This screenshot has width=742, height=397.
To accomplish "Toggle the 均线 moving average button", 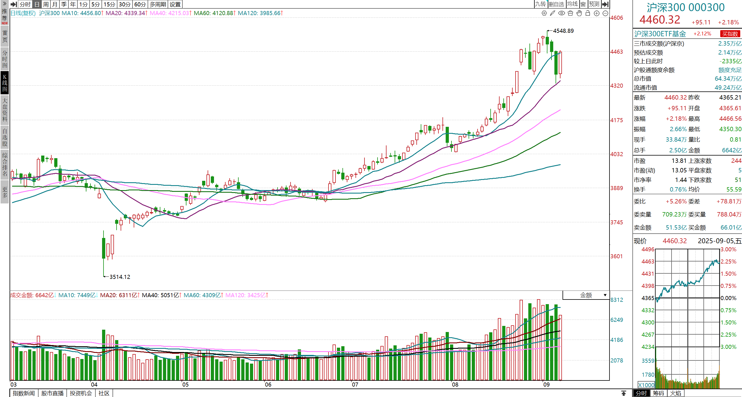I will pos(572,4).
